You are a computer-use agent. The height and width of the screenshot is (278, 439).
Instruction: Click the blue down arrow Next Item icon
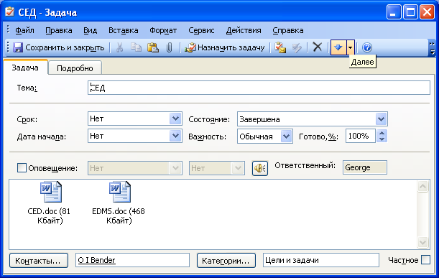pos(338,47)
